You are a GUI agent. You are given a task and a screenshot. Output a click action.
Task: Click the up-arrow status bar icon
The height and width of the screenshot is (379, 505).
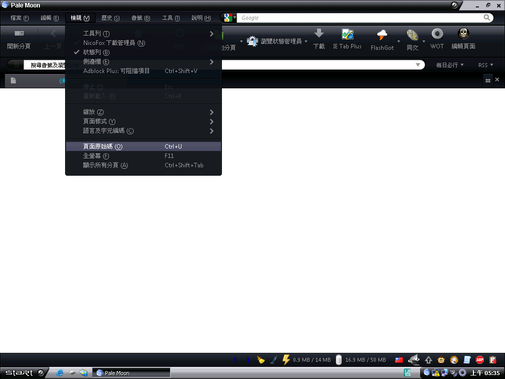(429, 360)
